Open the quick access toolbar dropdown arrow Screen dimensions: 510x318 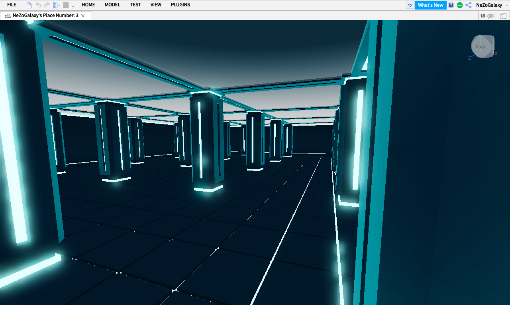[x=72, y=6]
